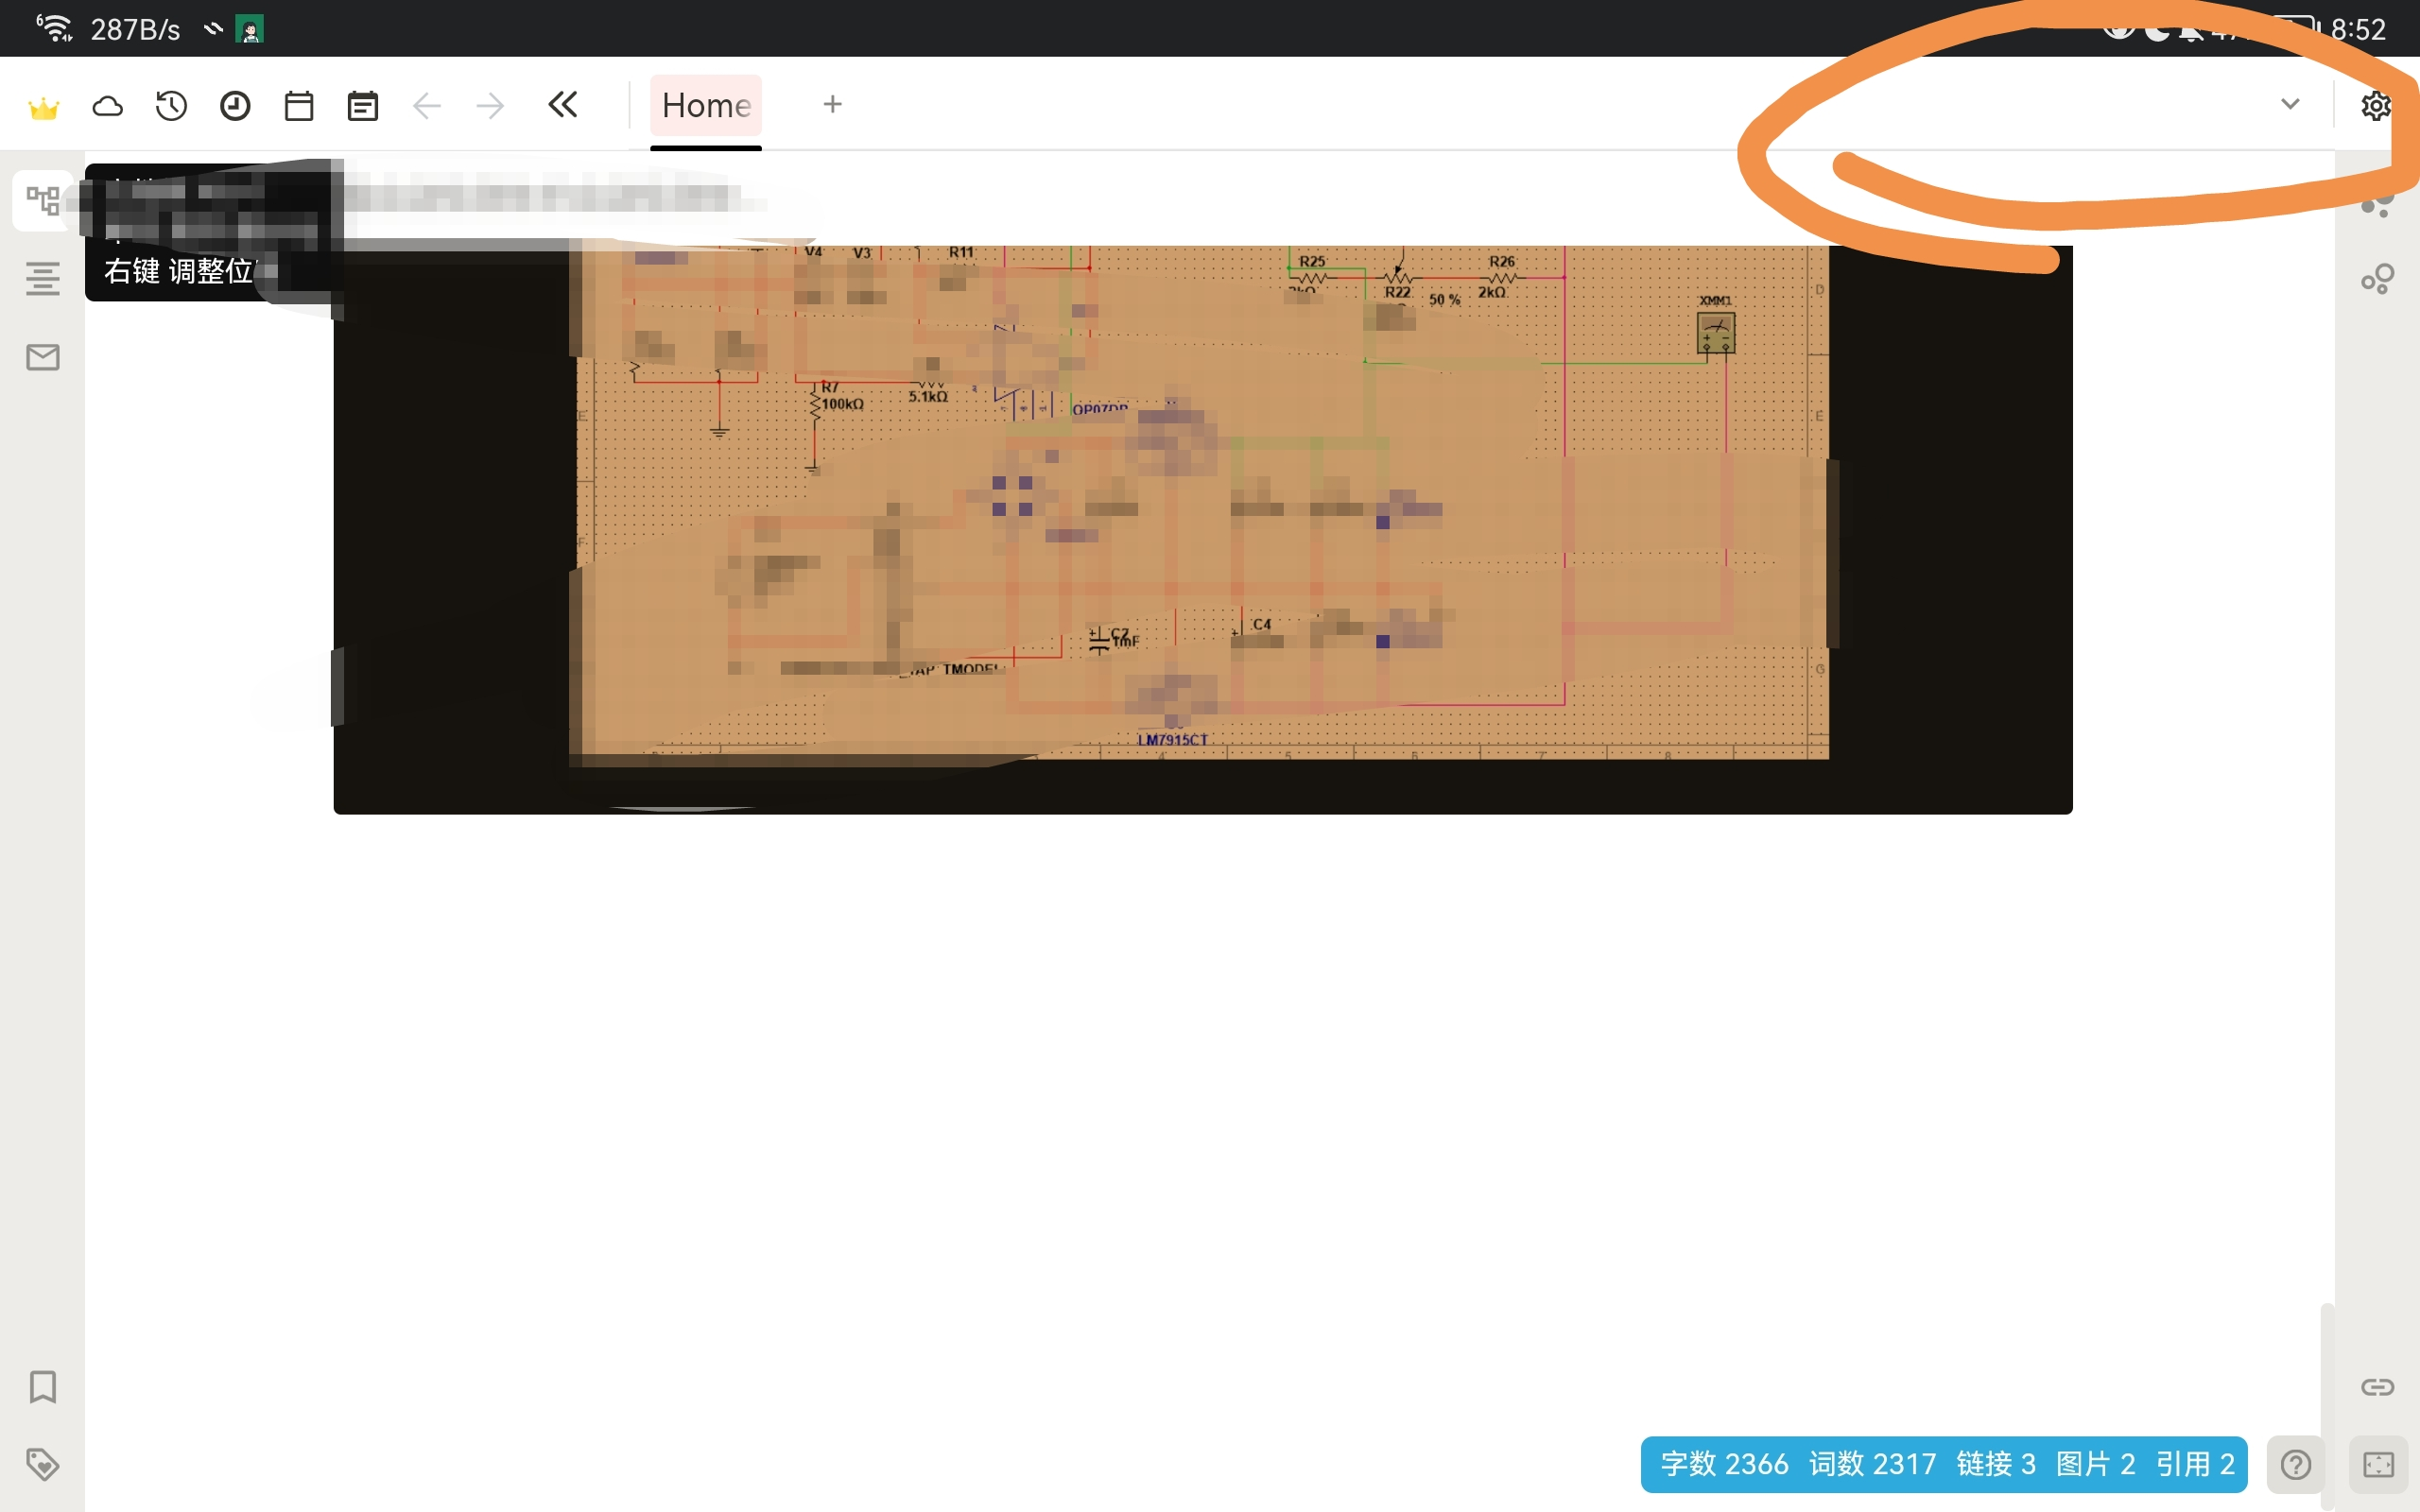The width and height of the screenshot is (2420, 1512).
Task: Open the backlinks chain icon
Action: 2378,1387
